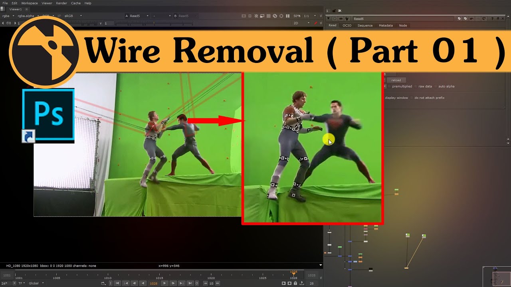Screen dimensions: 511x287
Task: Open the viewer wipe mode dropdown
Action: point(162,16)
